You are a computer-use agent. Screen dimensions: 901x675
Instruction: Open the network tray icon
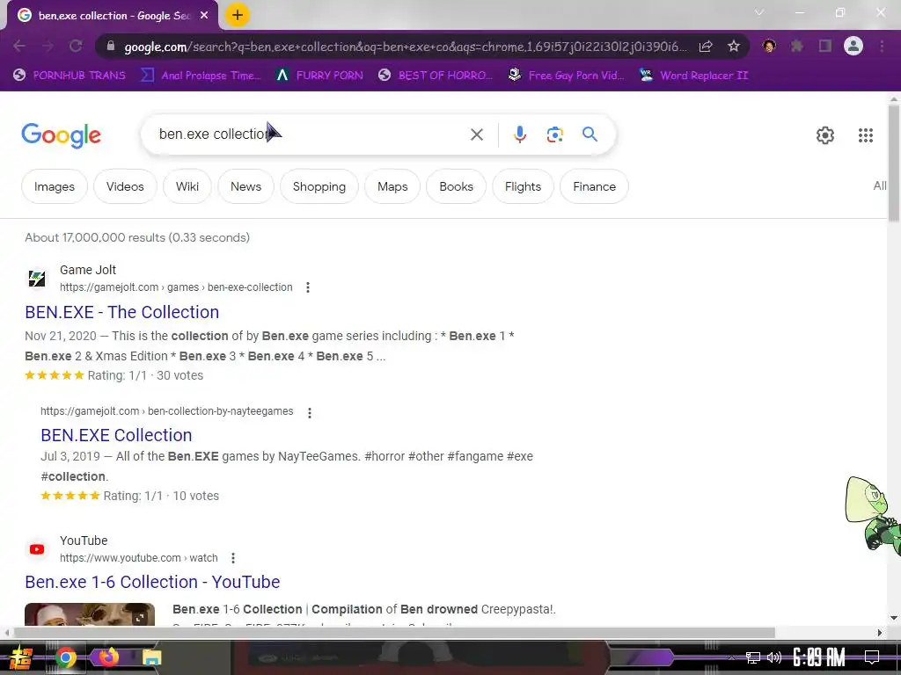753,657
